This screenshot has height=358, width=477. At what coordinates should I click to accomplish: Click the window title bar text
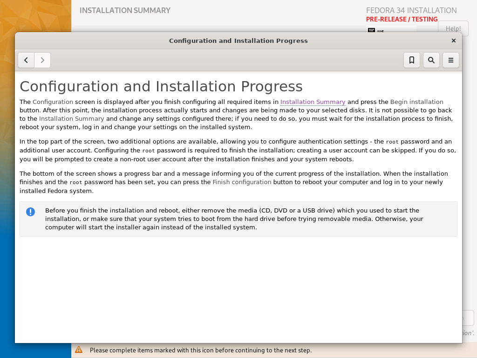click(238, 41)
